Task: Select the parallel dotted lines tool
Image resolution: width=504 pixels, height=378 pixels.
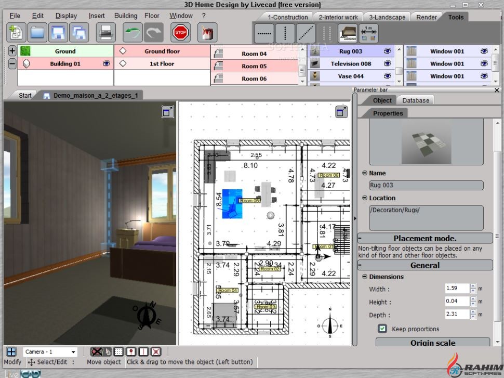Action: pos(327,33)
